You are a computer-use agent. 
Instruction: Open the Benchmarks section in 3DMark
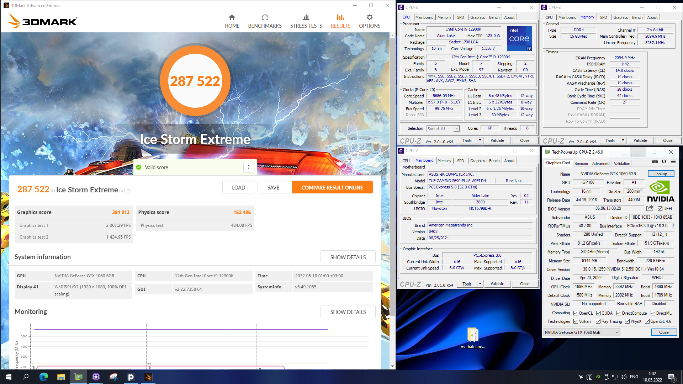(x=265, y=21)
